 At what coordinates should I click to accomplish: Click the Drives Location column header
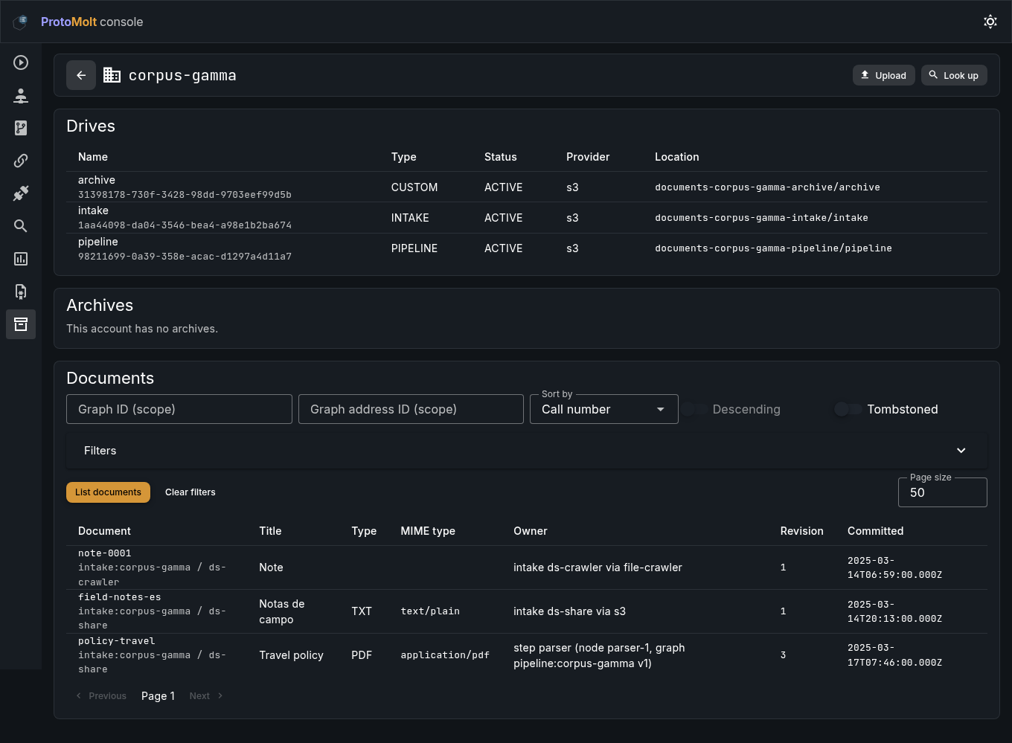[x=677, y=157]
